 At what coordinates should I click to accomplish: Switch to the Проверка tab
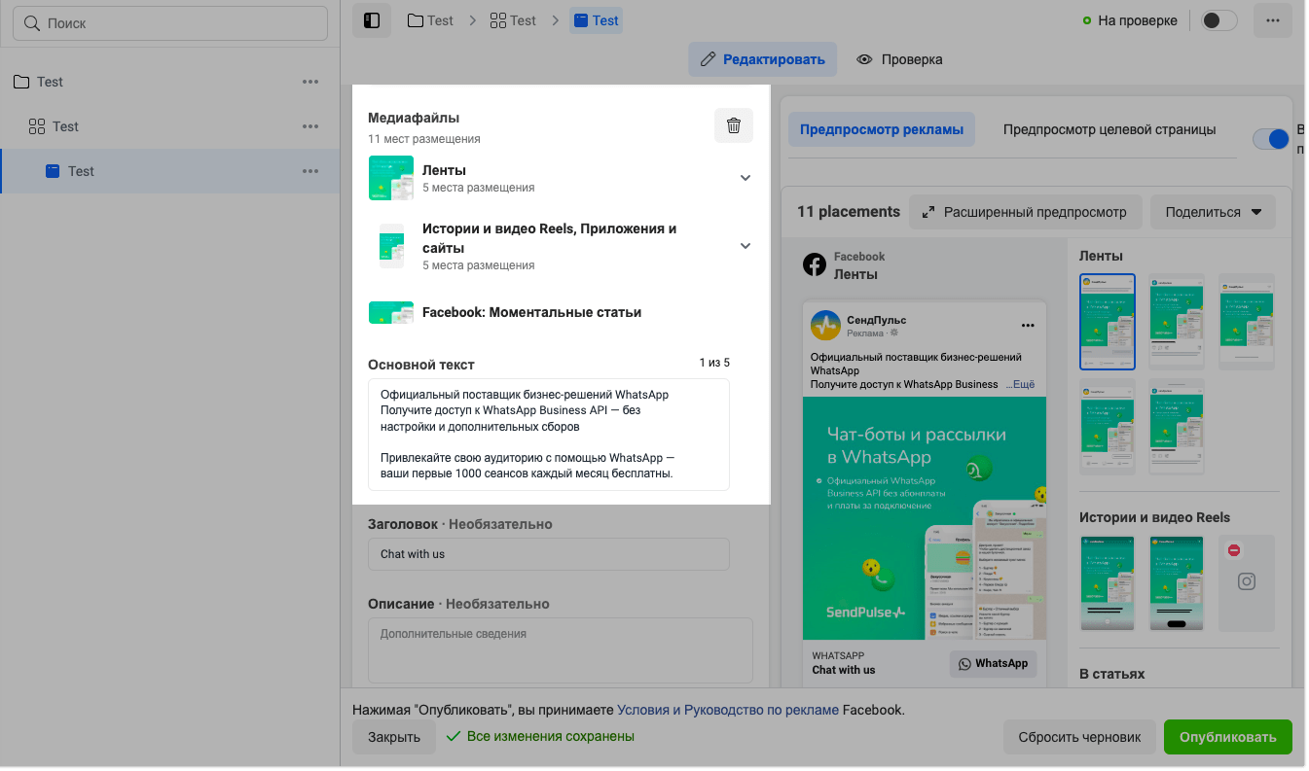[899, 59]
